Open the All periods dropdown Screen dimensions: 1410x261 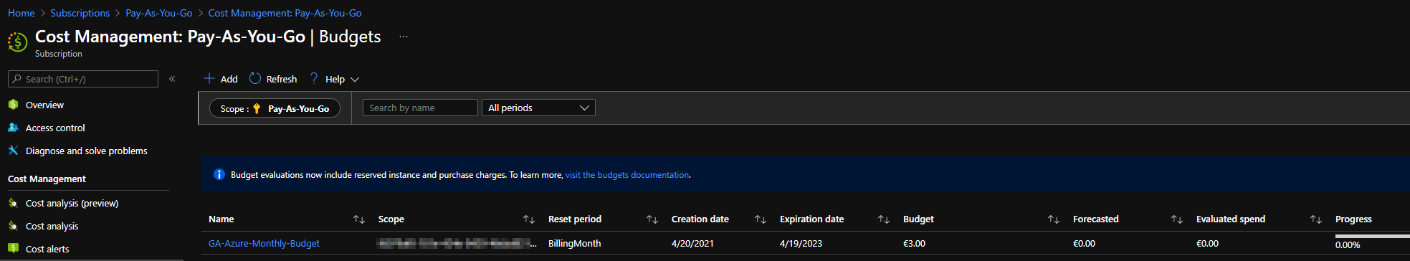(x=538, y=108)
